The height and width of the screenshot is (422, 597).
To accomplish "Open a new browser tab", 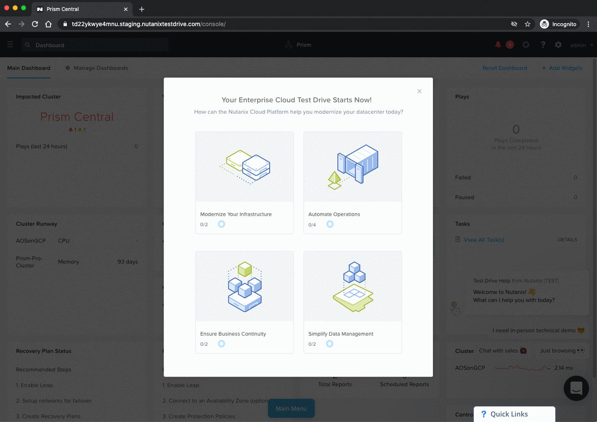I will click(x=142, y=9).
